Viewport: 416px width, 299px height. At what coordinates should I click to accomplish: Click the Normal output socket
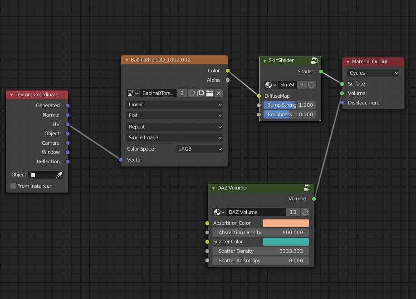click(68, 115)
